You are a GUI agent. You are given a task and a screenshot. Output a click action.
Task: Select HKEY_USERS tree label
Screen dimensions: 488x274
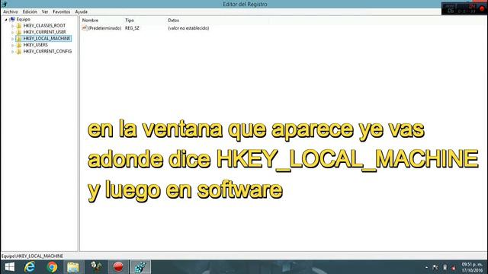click(x=36, y=45)
